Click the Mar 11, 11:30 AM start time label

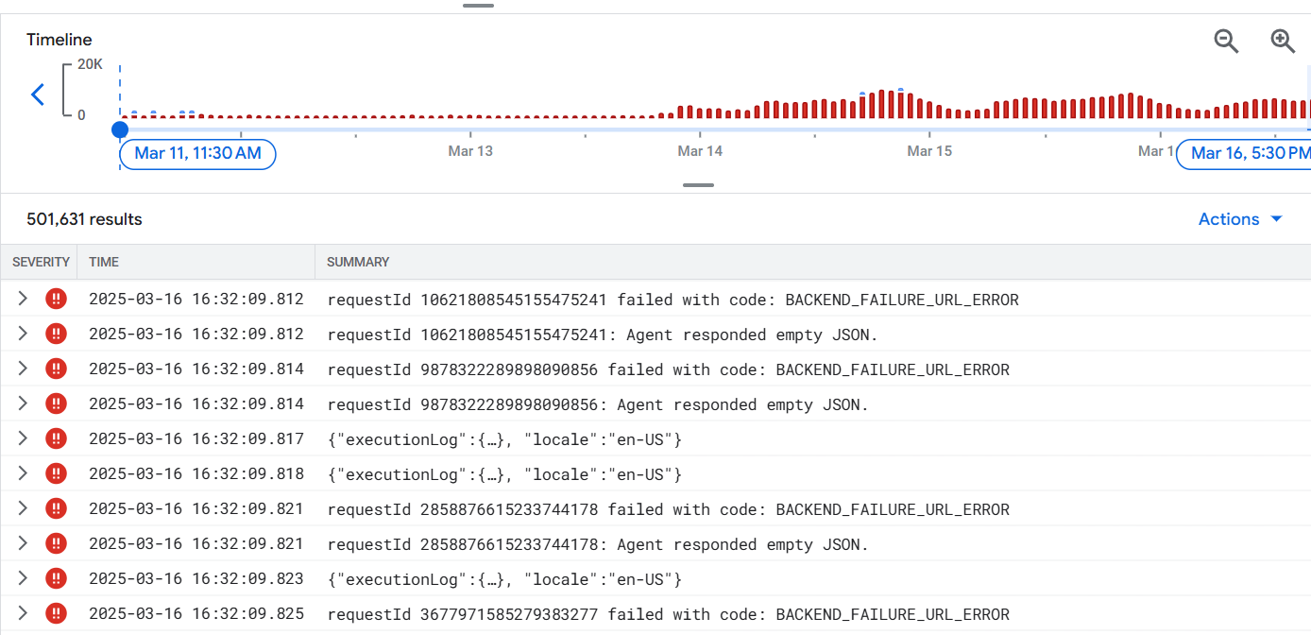[197, 153]
